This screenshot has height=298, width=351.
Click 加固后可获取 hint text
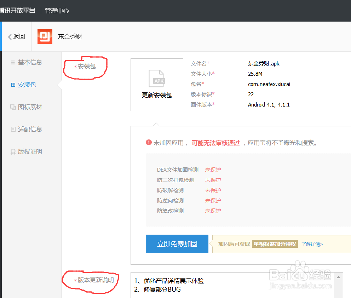pyautogui.click(x=234, y=244)
